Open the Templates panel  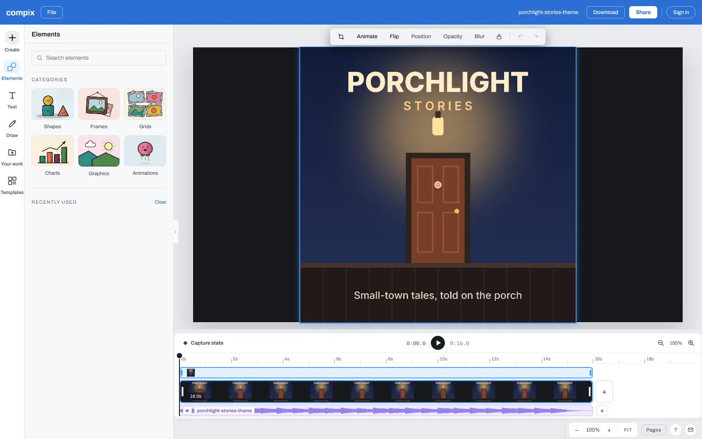point(12,186)
